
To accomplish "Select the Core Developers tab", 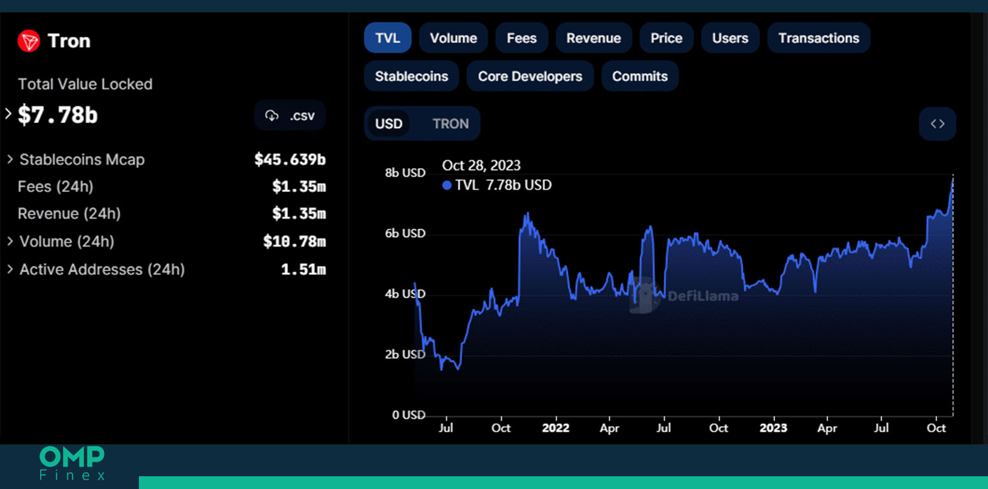I will click(x=530, y=76).
